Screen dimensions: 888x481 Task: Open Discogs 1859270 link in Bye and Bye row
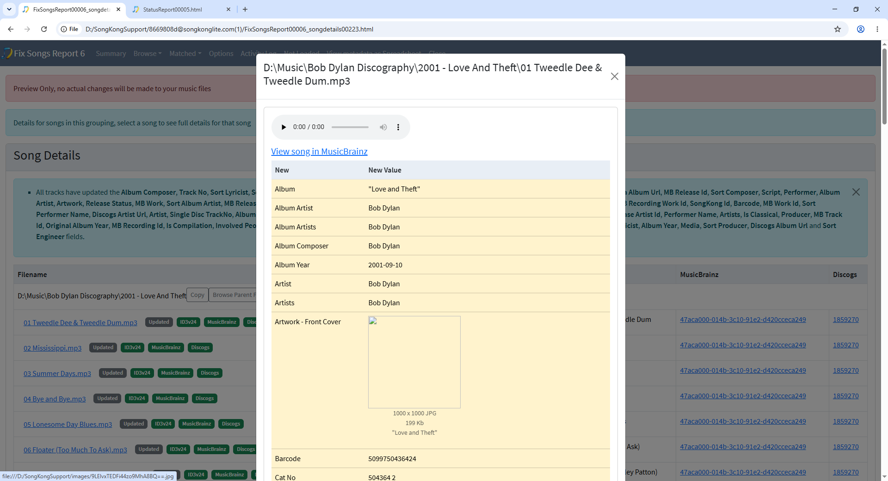[846, 396]
